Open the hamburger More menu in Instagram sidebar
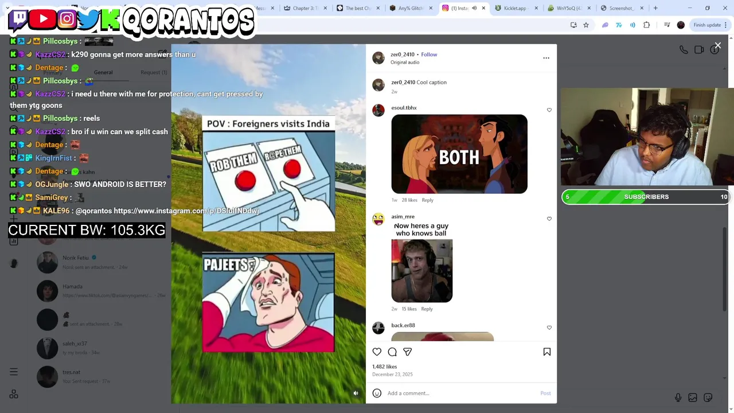734x413 pixels. click(14, 372)
